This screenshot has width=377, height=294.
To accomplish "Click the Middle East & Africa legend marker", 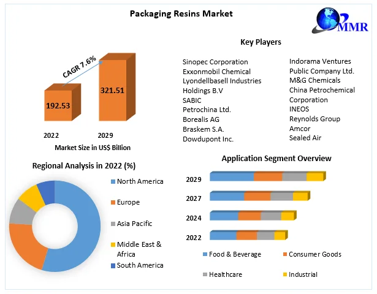I will [112, 244].
